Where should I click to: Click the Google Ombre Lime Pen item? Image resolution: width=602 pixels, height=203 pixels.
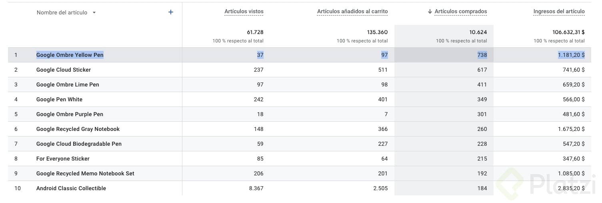[x=68, y=84]
